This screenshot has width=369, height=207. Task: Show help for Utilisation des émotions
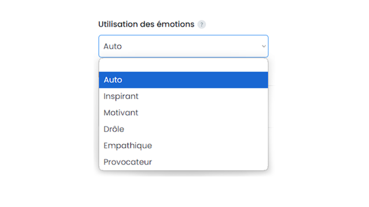click(201, 24)
